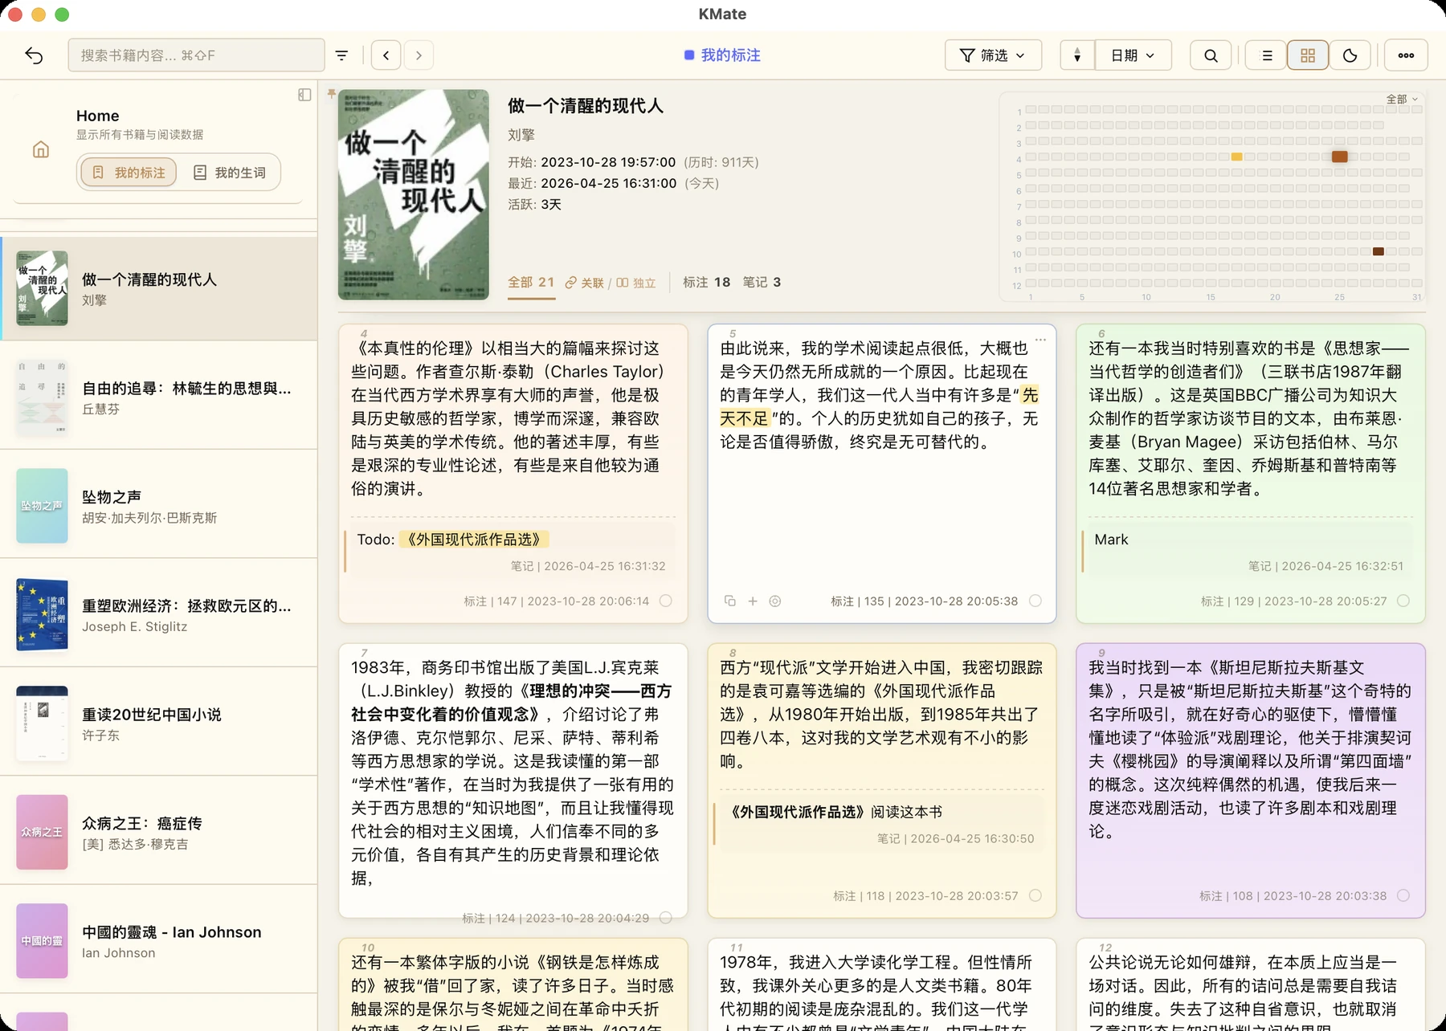This screenshot has height=1031, width=1446.
Task: Open the more options ellipsis menu
Action: tap(1406, 55)
